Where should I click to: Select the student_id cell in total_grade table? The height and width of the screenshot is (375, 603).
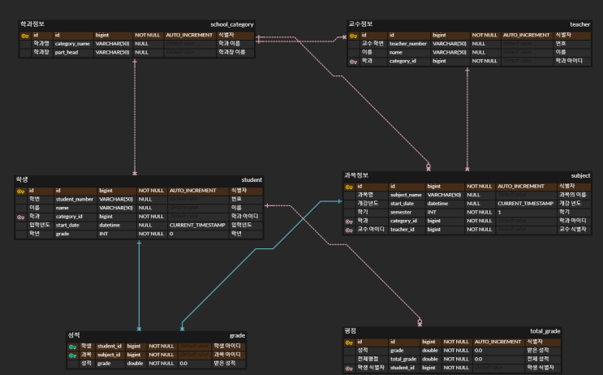pos(403,368)
